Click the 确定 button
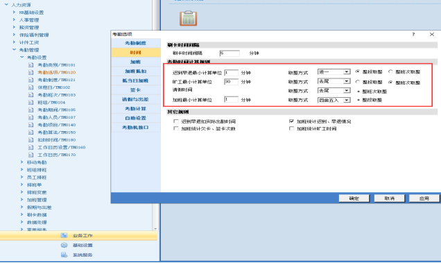Viewport: 441px width, 263px height. [354, 198]
